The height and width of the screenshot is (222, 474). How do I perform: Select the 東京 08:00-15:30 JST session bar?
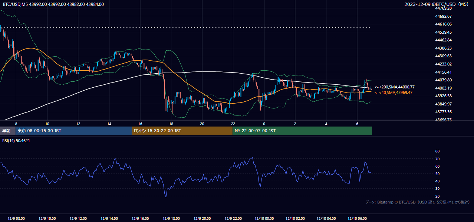coord(73,131)
